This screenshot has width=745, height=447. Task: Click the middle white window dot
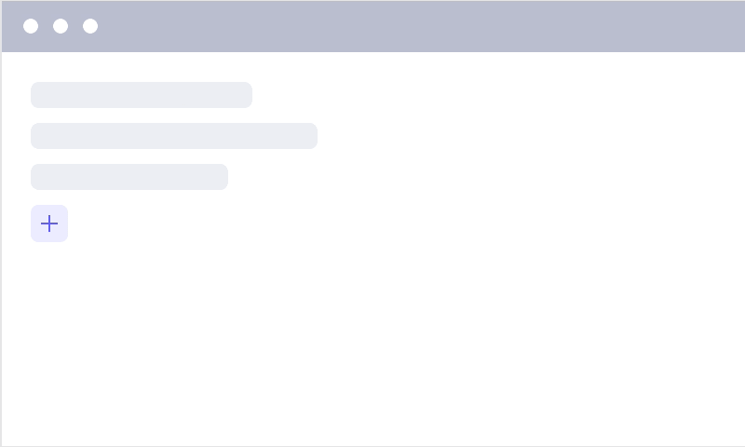(61, 26)
